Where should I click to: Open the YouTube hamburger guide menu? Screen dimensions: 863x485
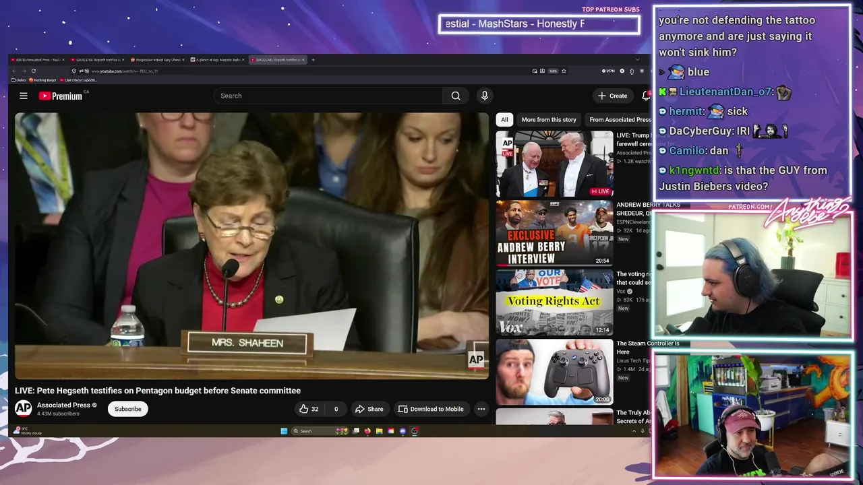[x=24, y=96]
